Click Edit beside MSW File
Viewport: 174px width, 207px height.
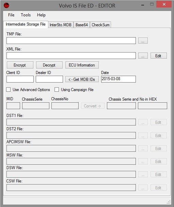159,161
